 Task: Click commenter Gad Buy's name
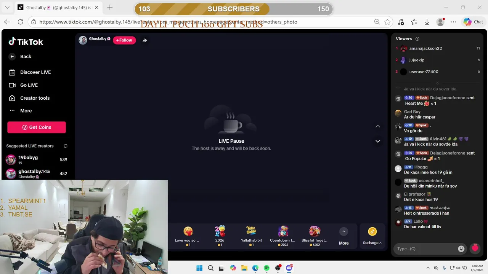[x=412, y=112]
